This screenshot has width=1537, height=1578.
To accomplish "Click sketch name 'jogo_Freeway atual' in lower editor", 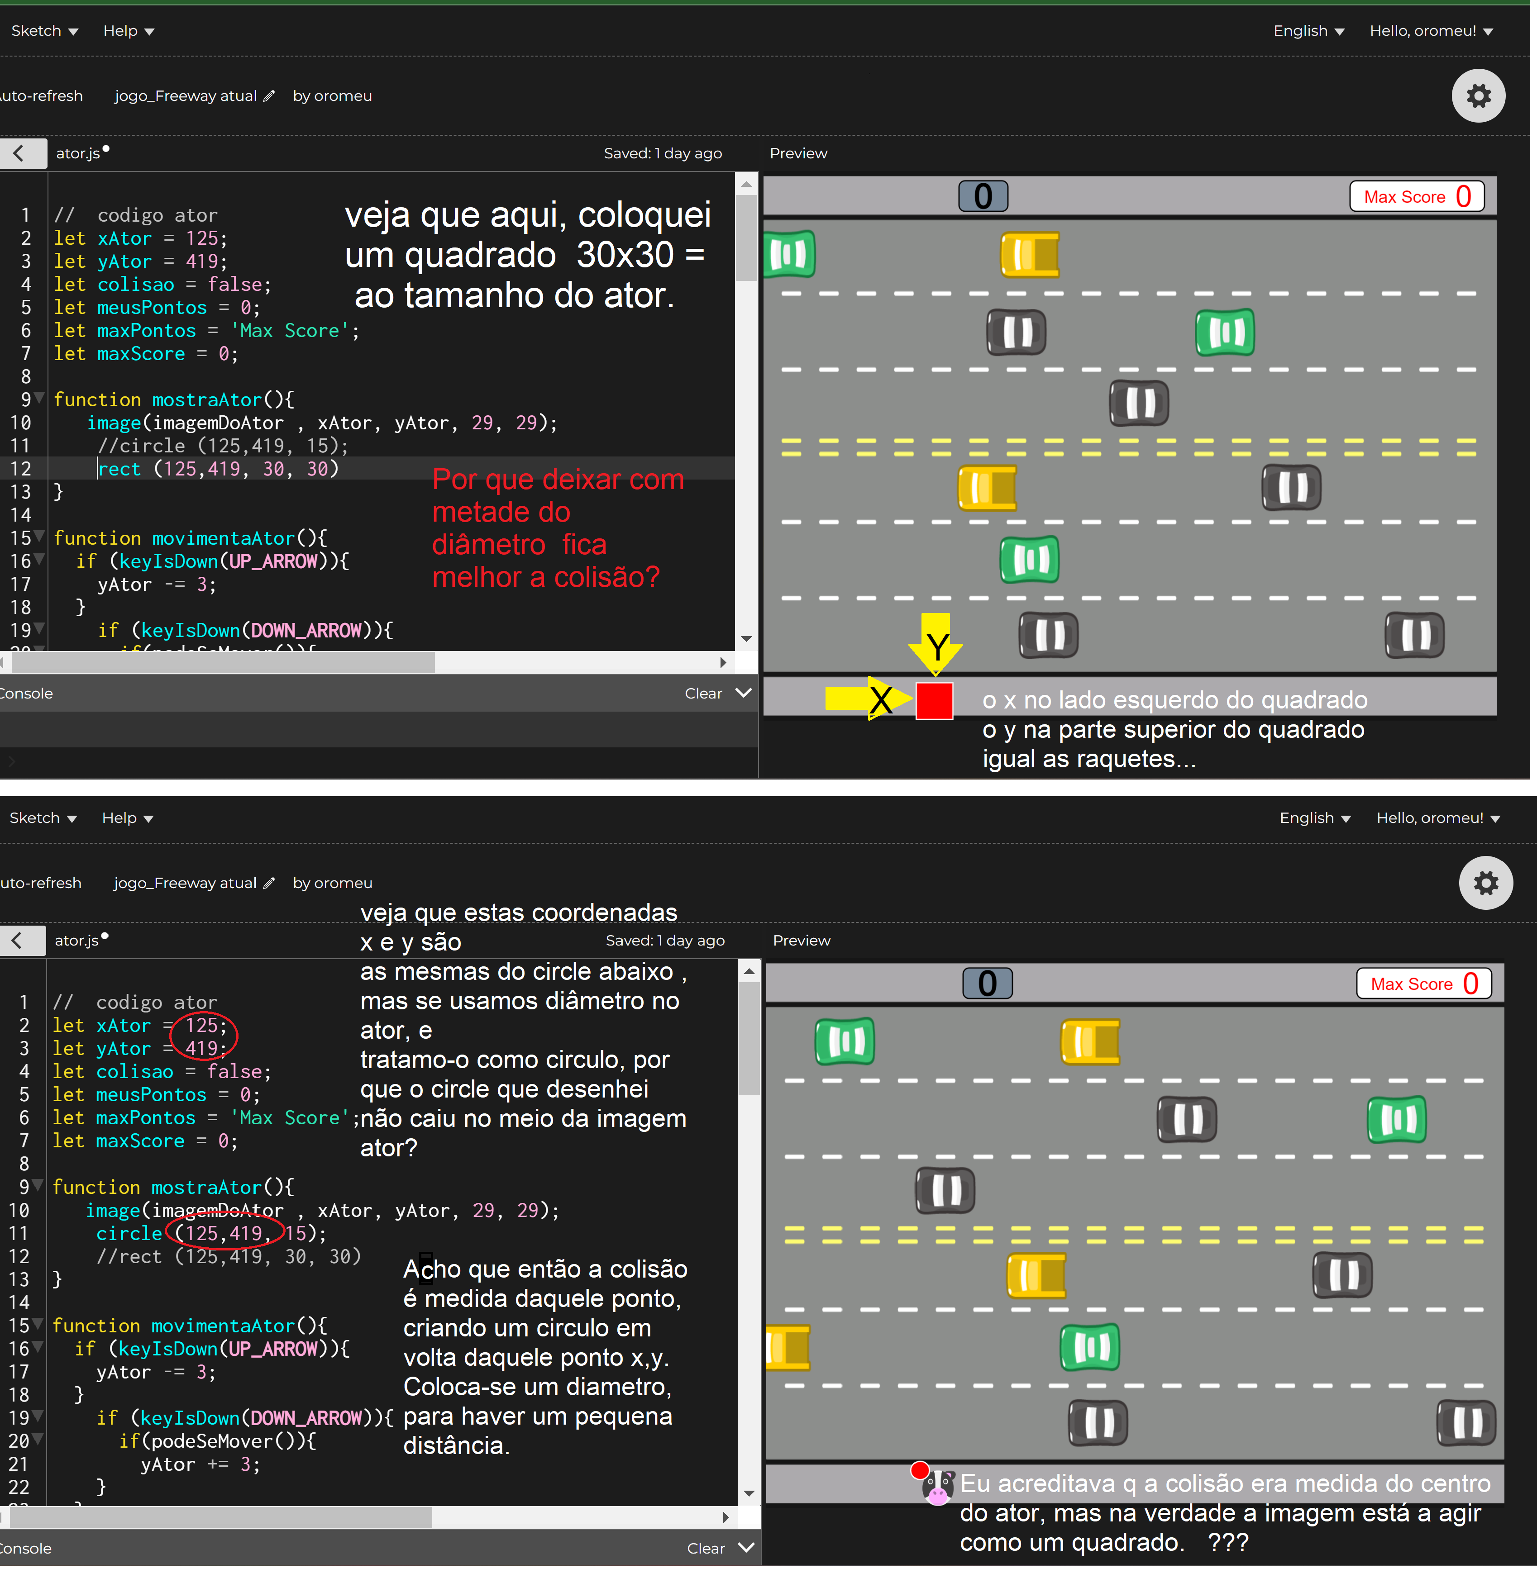I will 185,884.
